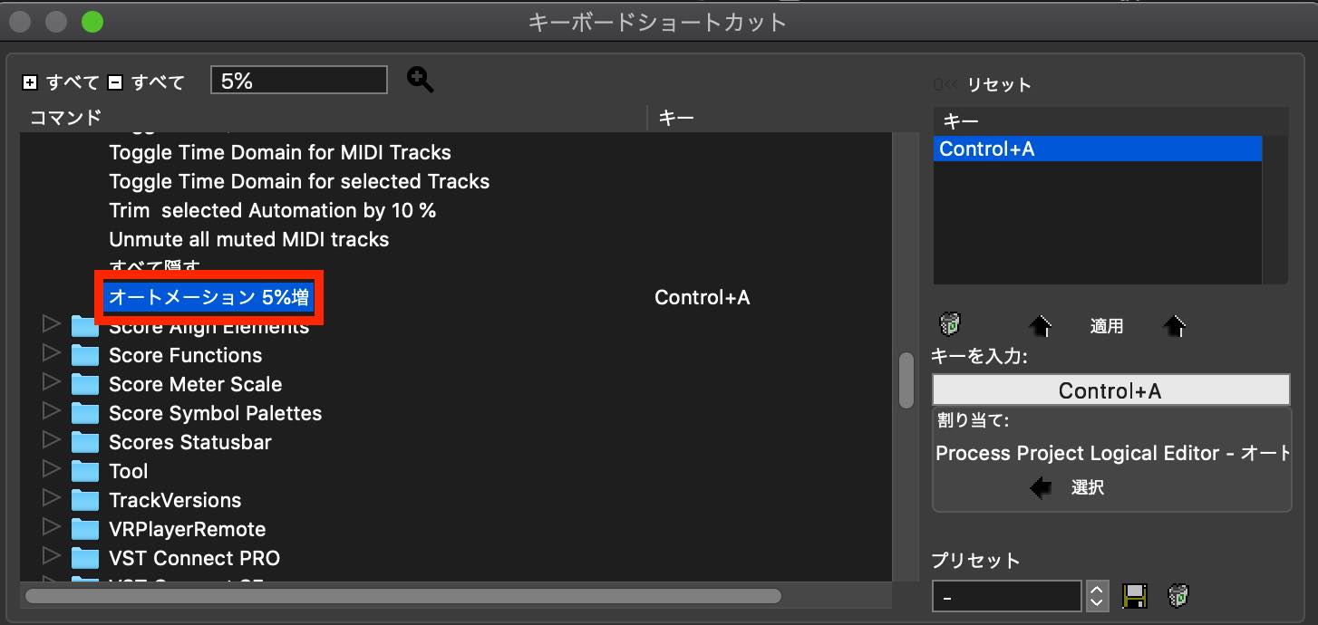1318x625 pixels.
Task: Click the magnifier search icon
Action: (x=420, y=80)
